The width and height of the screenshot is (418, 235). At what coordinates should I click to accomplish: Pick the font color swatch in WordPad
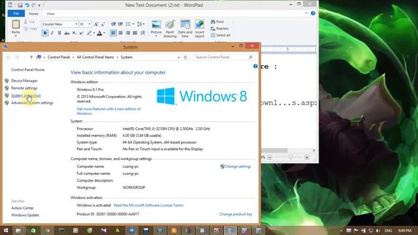click(x=99, y=33)
